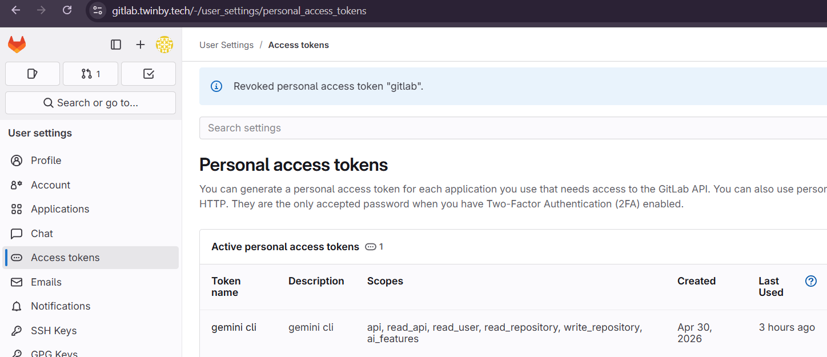Viewport: 827px width, 357px height.
Task: Click 'Scopes' column header
Action: 385,281
